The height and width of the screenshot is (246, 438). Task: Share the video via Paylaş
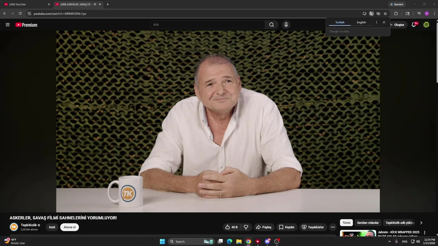[x=263, y=227]
